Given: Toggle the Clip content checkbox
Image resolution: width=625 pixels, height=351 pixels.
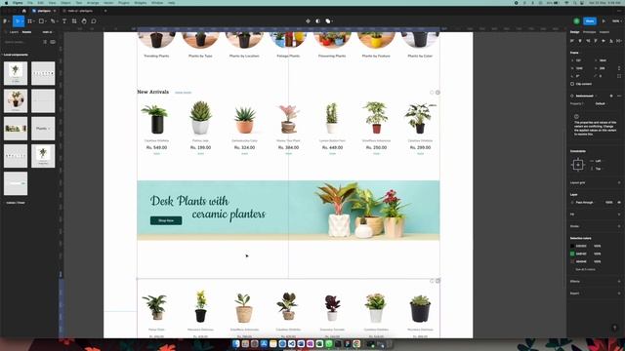Looking at the screenshot, I should [x=572, y=84].
